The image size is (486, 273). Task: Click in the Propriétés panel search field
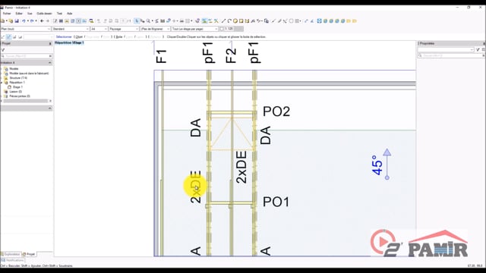click(450, 55)
